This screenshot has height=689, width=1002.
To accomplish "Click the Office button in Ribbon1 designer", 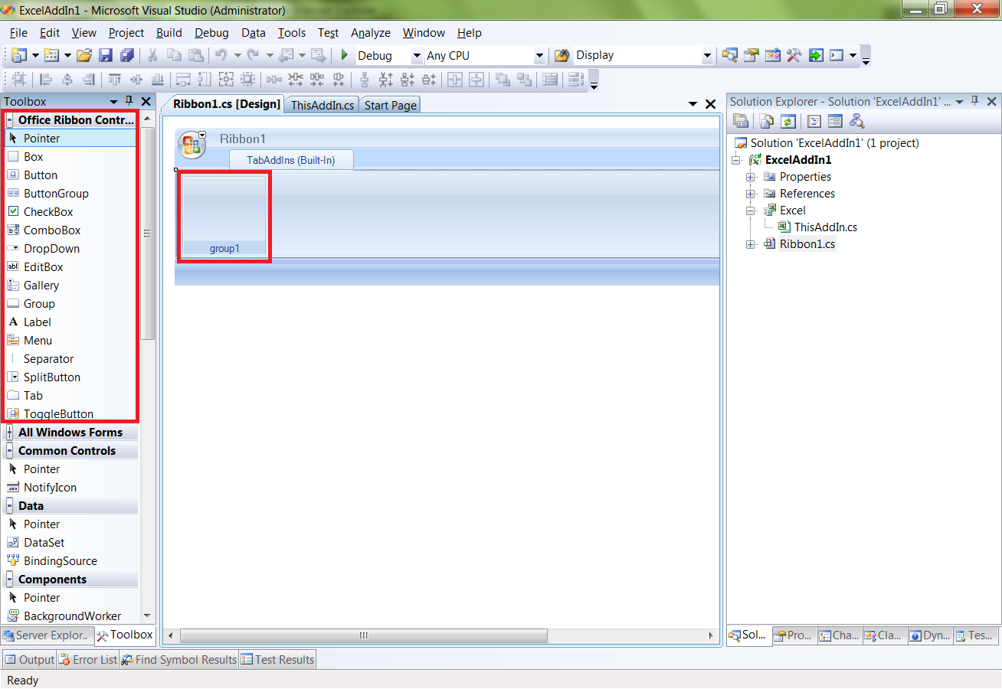I will pyautogui.click(x=192, y=145).
